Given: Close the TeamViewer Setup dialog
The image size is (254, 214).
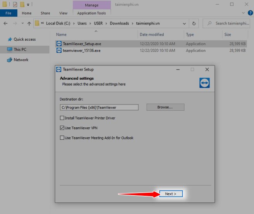Looking at the screenshot, I should pyautogui.click(x=207, y=70).
